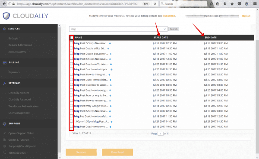Image resolution: width=259 pixels, height=159 pixels.
Task: Reload the page with refresh icon
Action: (x=155, y=4)
